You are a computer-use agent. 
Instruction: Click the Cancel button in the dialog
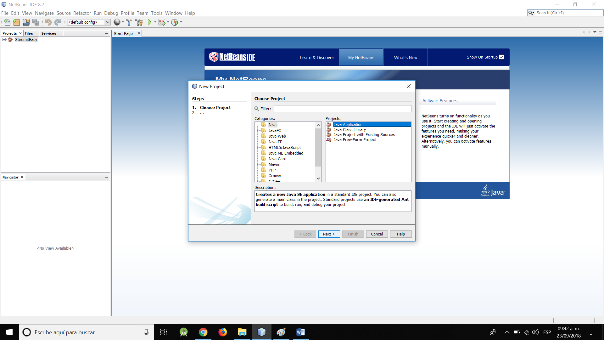(377, 234)
